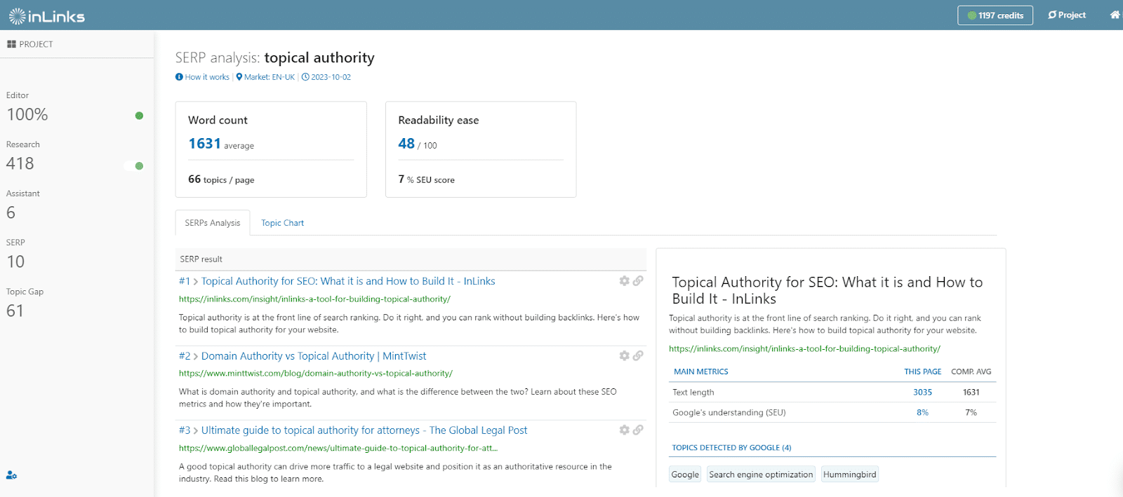Open the Project refresh link in header
Image resolution: width=1123 pixels, height=497 pixels.
pos(1067,15)
